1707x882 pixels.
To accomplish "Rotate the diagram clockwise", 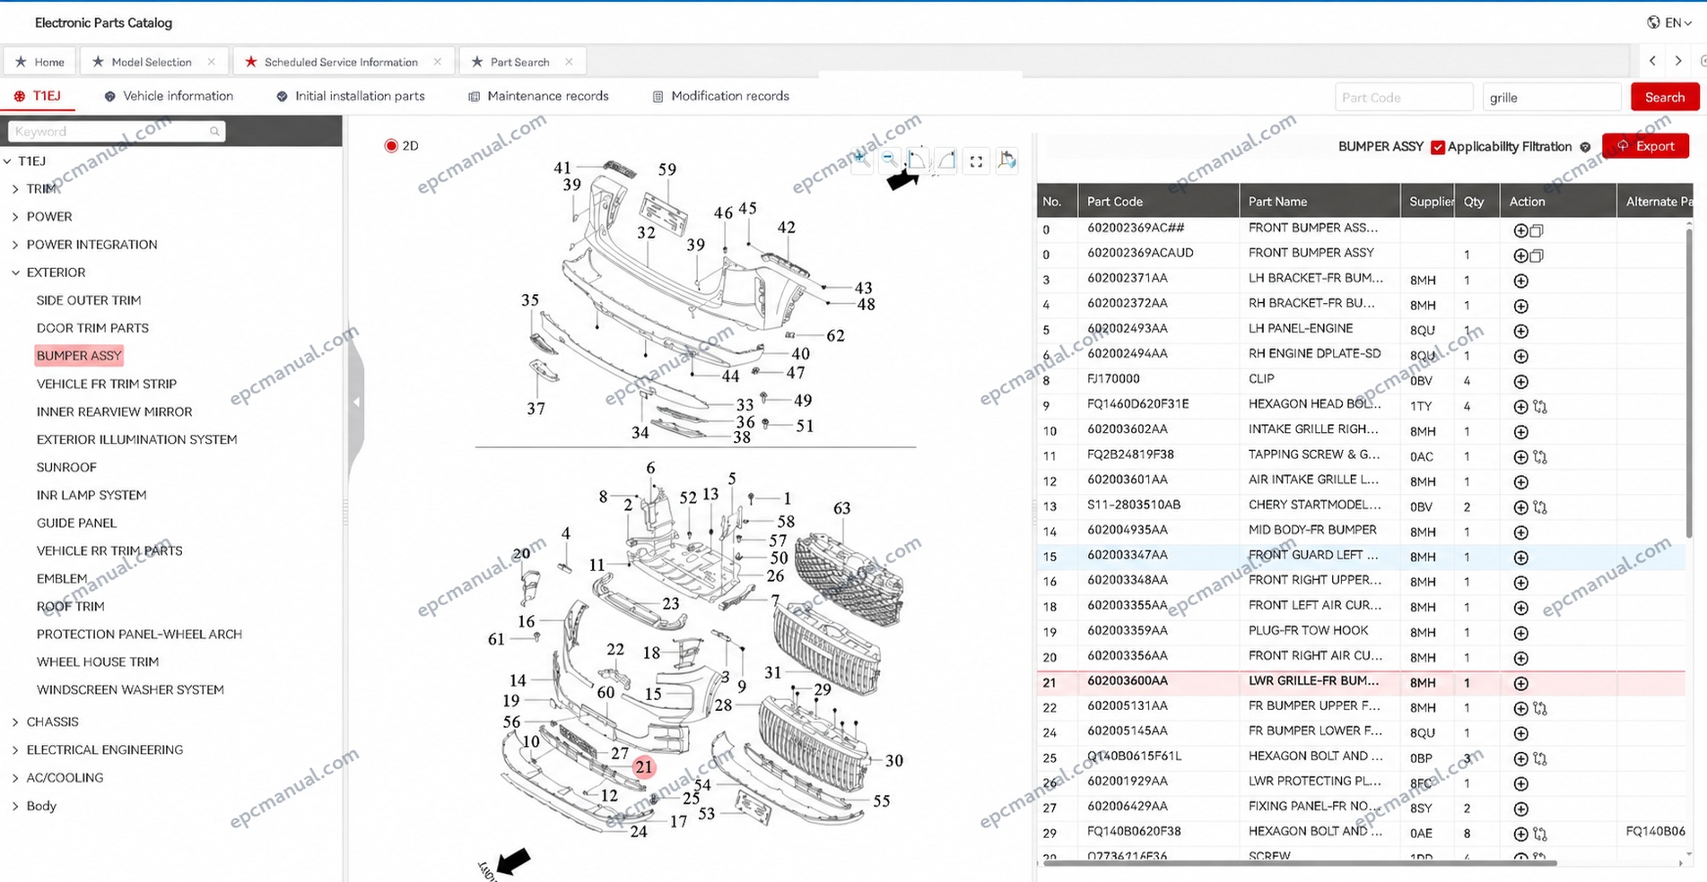I will (946, 160).
